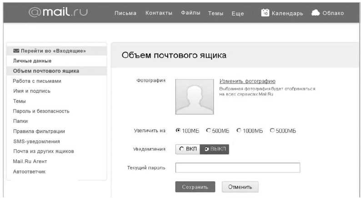The image size is (361, 198).
Task: Click the Сохранить button
Action: coord(195,187)
